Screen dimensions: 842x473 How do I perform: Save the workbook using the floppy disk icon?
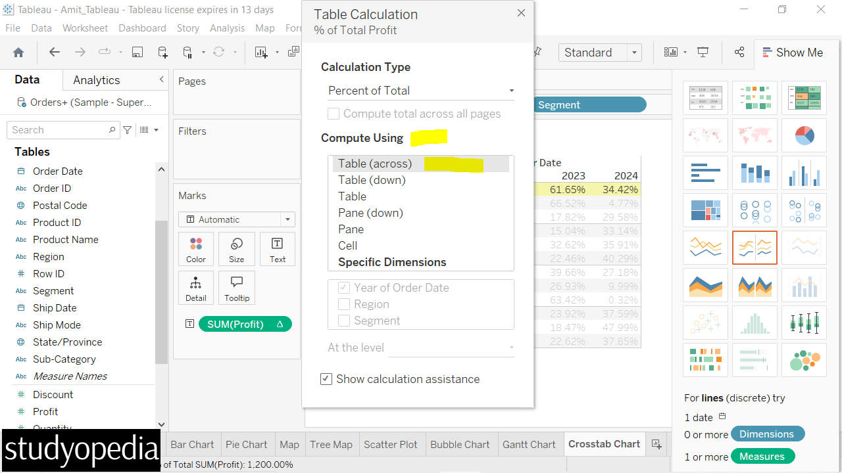click(x=137, y=53)
